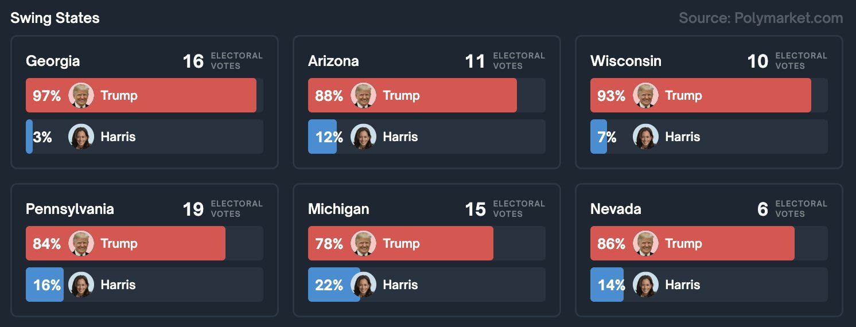The height and width of the screenshot is (327, 856).
Task: Click the Harris avatar in the Michigan card
Action: [x=363, y=285]
